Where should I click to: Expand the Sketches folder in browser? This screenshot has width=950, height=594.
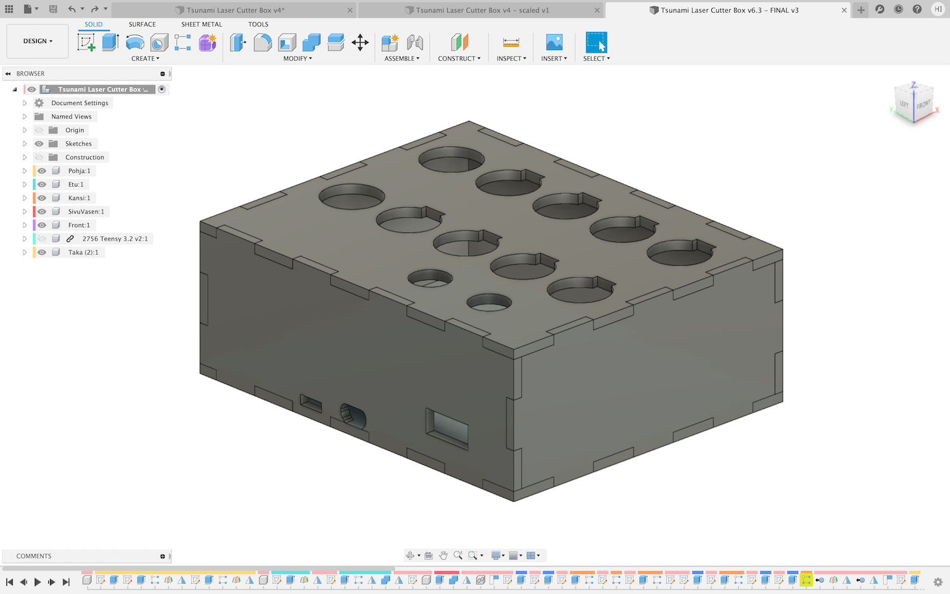click(25, 144)
